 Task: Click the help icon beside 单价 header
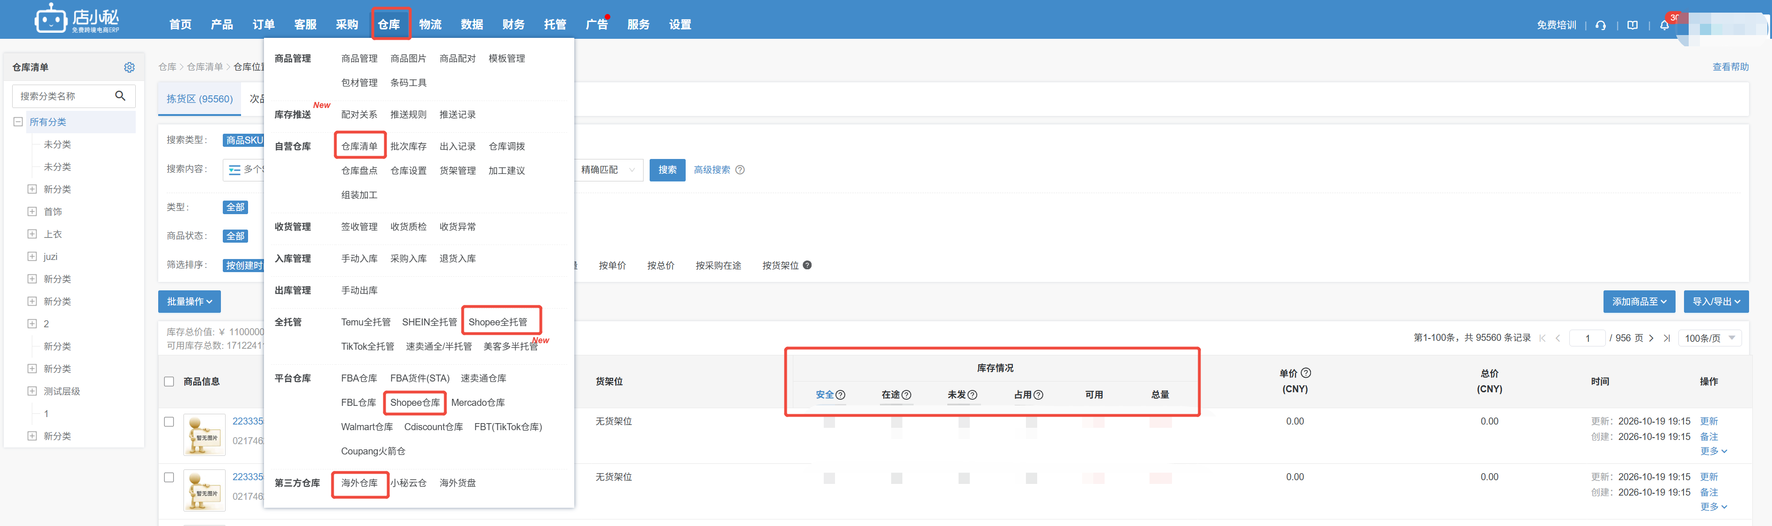(1306, 373)
